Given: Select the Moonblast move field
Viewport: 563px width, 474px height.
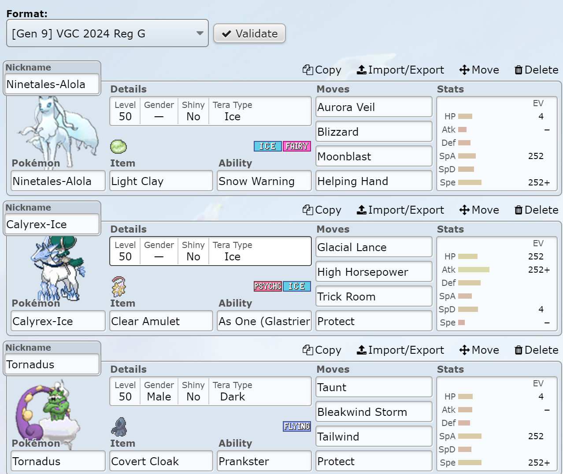Looking at the screenshot, I should tap(374, 156).
